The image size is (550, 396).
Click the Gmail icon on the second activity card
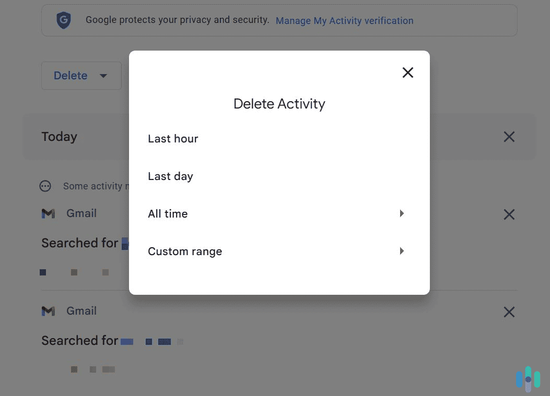point(48,311)
